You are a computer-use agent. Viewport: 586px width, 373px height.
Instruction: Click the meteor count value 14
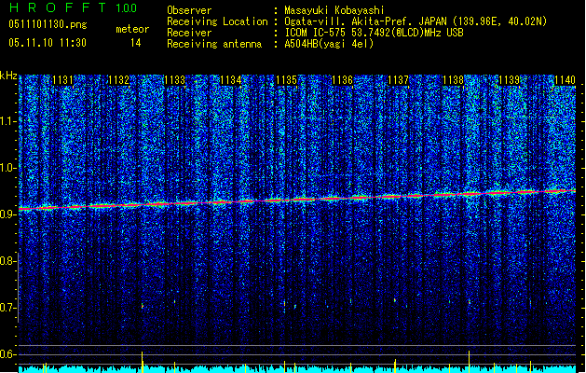pos(136,43)
